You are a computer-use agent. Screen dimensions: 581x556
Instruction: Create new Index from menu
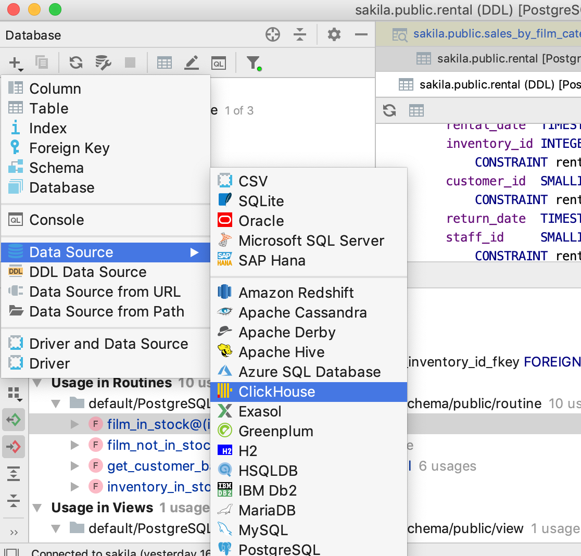tap(106, 128)
